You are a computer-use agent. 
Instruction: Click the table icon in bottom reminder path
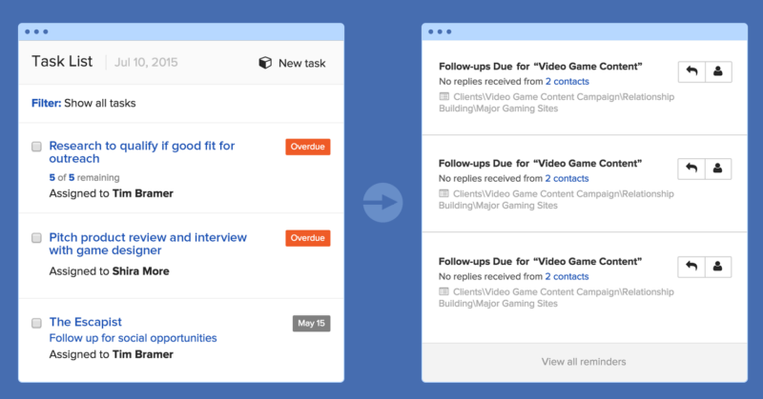(x=443, y=291)
